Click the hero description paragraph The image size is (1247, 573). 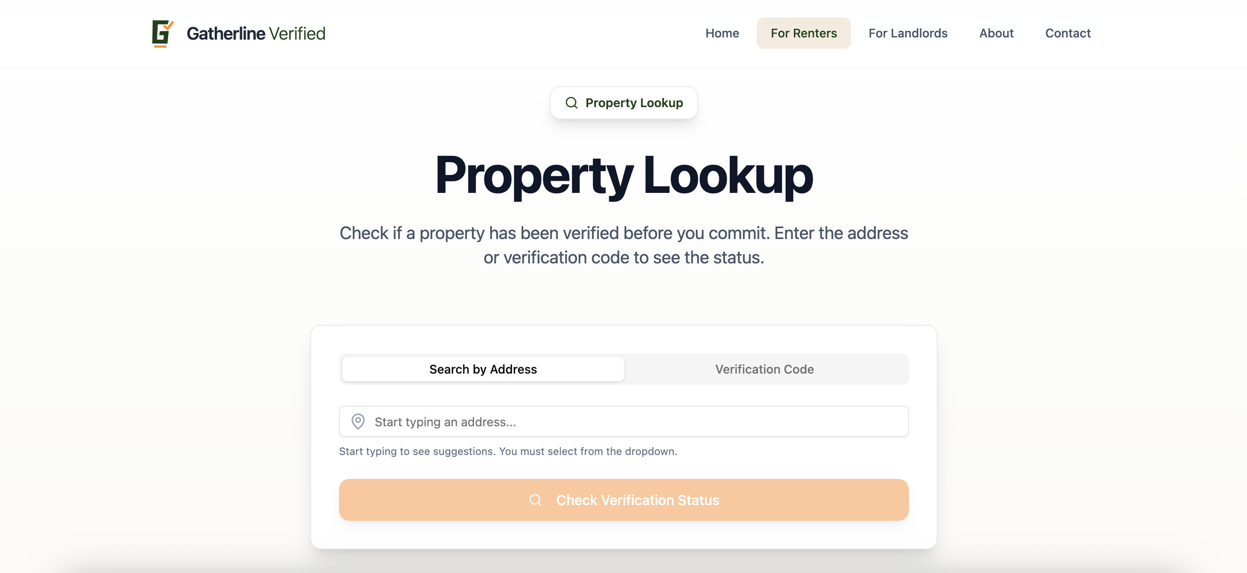pos(623,246)
